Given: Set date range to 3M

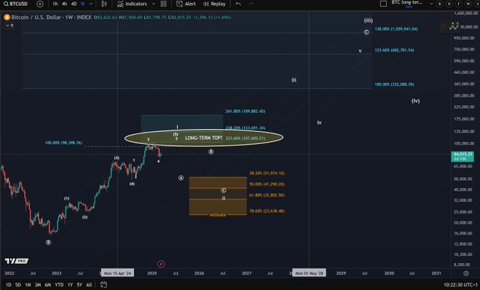Looking at the screenshot, I should tap(38, 285).
